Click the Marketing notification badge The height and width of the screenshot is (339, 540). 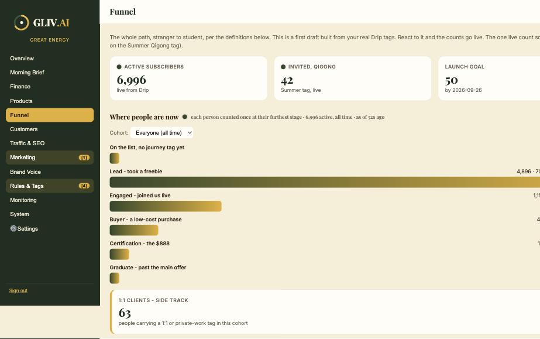pyautogui.click(x=84, y=157)
